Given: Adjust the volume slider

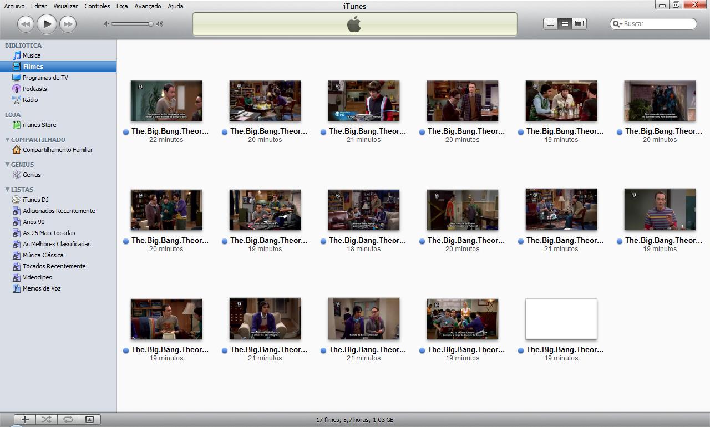Looking at the screenshot, I should [x=133, y=24].
